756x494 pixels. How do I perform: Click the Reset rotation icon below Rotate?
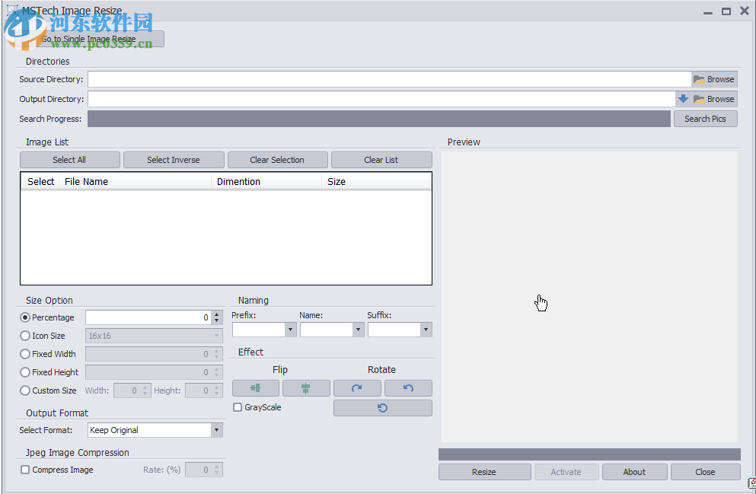[382, 407]
